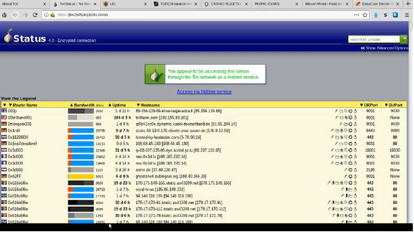Close the About Tor tab
Screen dimensions: 414x232
click(x=45, y=4)
